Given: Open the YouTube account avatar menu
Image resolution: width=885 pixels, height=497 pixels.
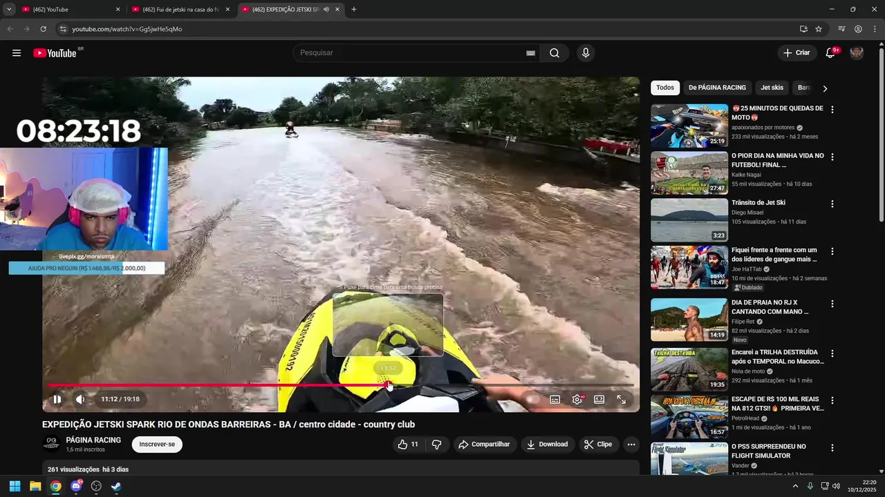Looking at the screenshot, I should coord(857,53).
